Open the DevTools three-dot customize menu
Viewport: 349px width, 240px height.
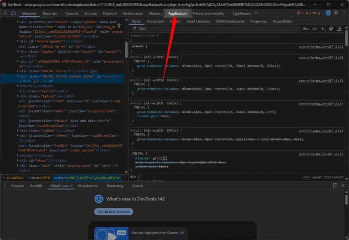tap(343, 13)
